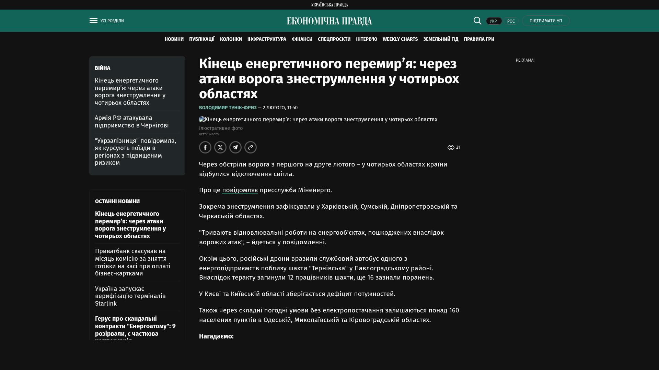Click the Українська правда top logo

tap(329, 5)
